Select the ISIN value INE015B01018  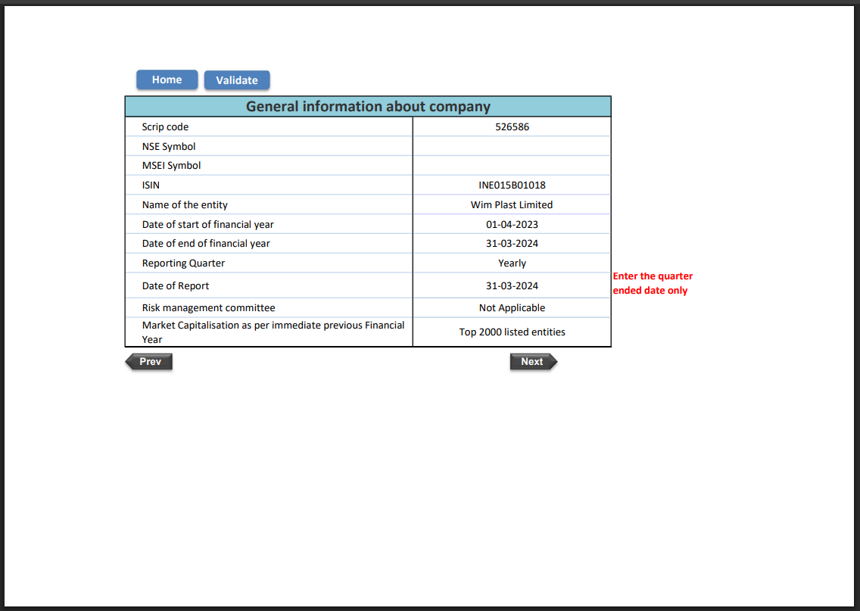(512, 185)
